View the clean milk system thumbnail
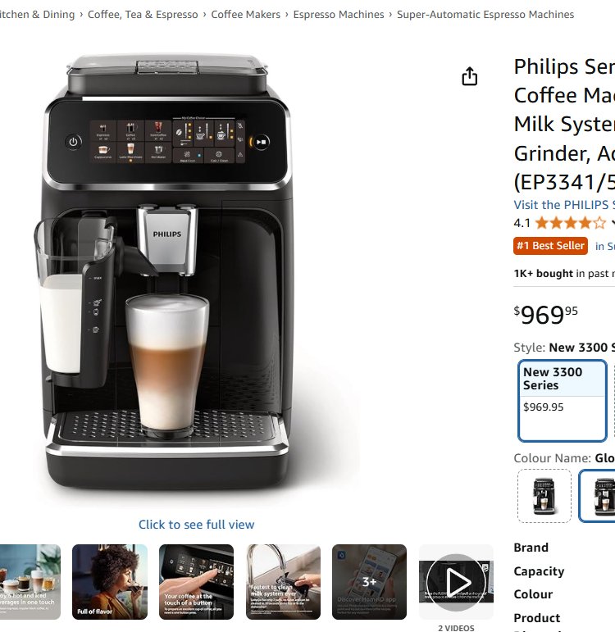 (283, 582)
